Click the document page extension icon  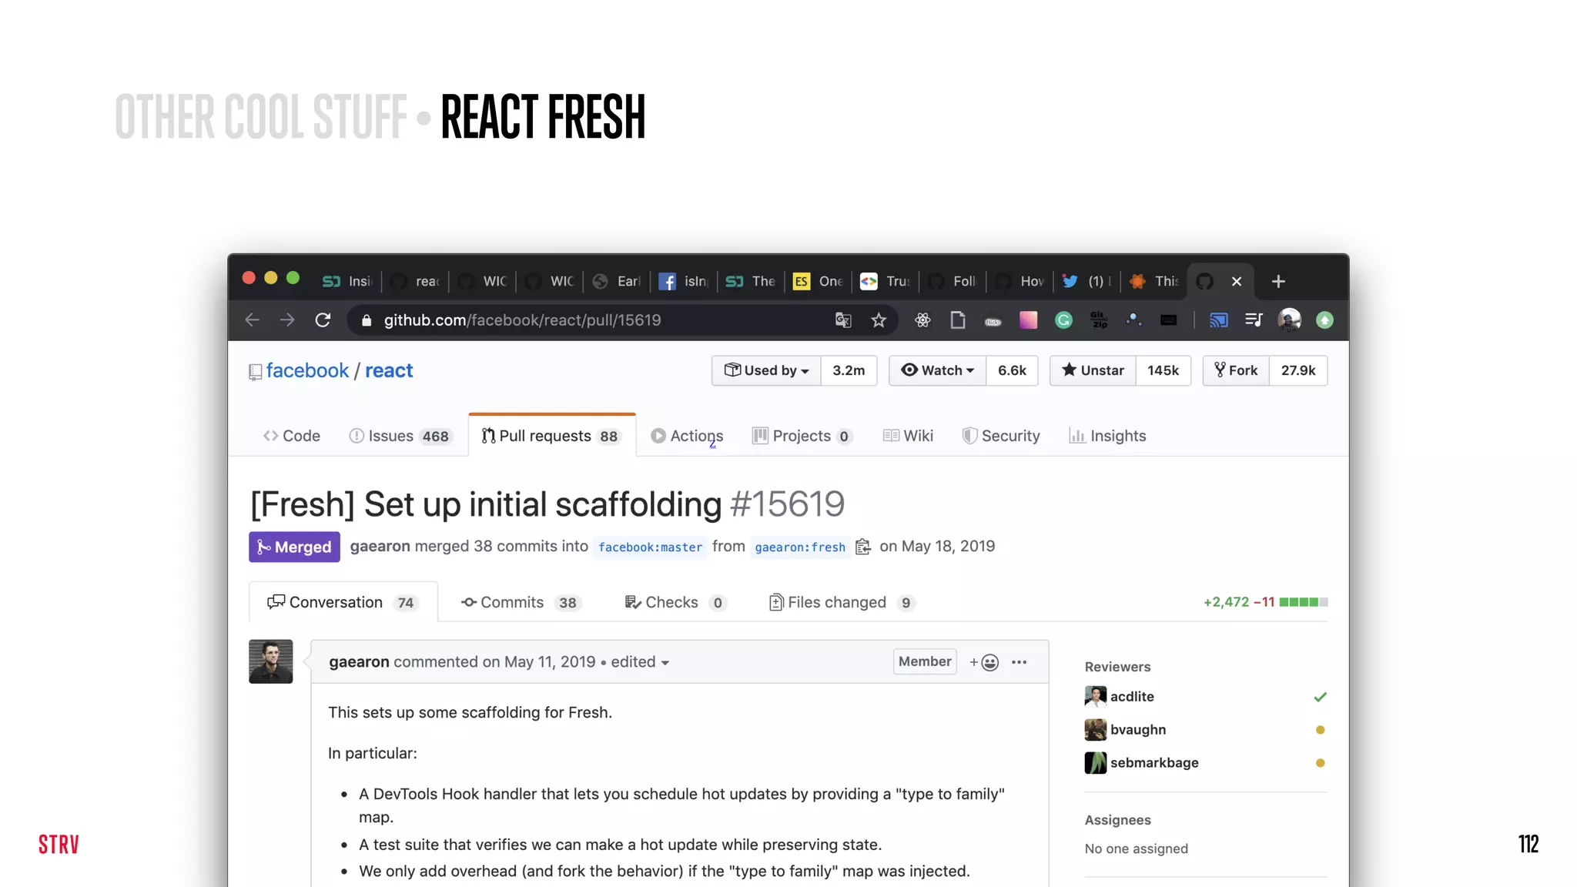pyautogui.click(x=958, y=320)
